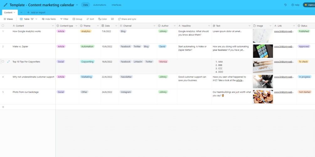Click the Approved status tag
The width and height of the screenshot is (315, 157).
pyautogui.click(x=304, y=47)
